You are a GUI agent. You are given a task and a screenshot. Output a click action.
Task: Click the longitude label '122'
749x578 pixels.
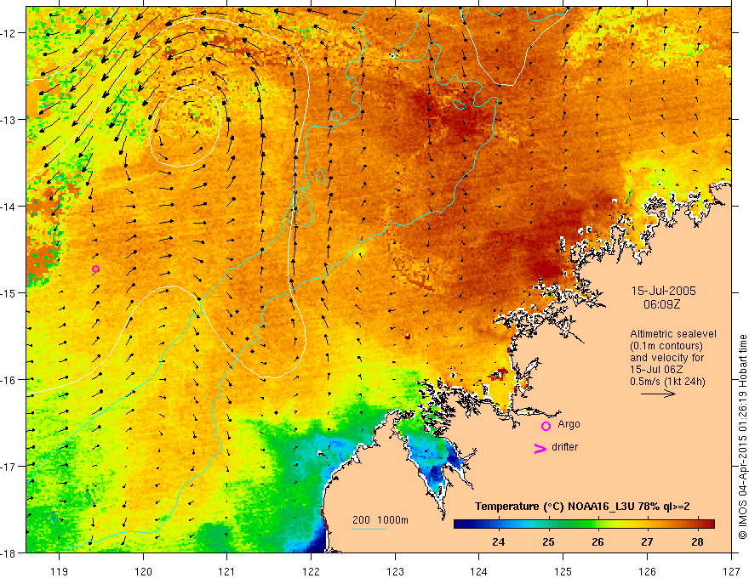point(311,571)
